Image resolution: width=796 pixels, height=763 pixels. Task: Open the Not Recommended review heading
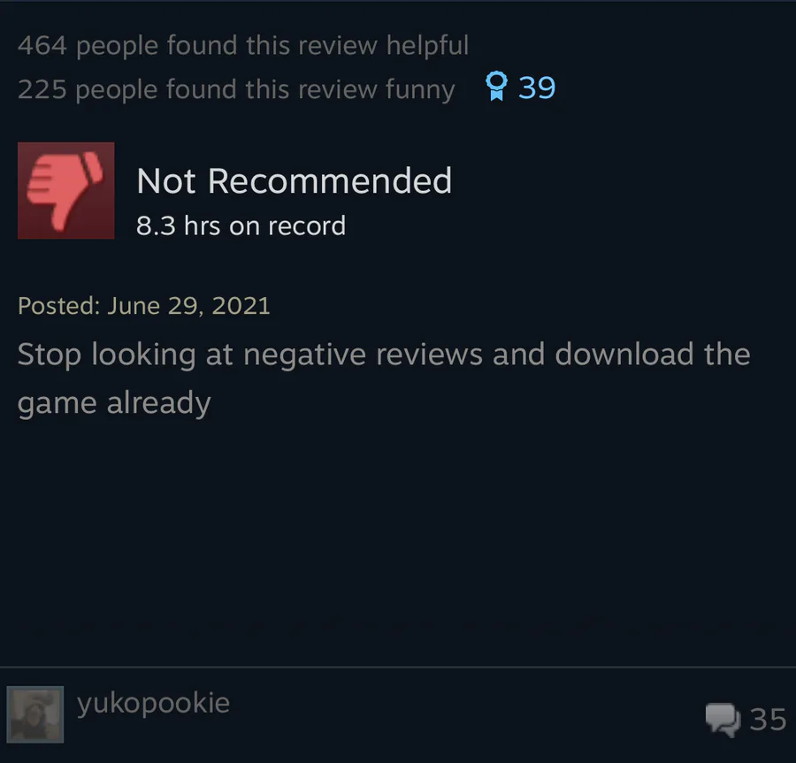click(294, 180)
